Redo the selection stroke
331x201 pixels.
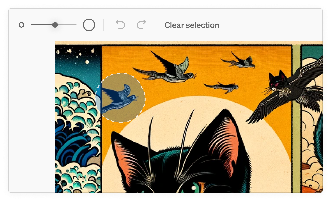pyautogui.click(x=141, y=25)
